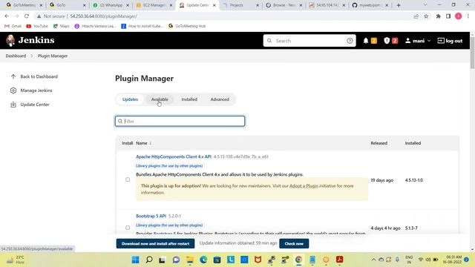Go back with browser back arrow
This screenshot has width=475, height=267.
pyautogui.click(x=7, y=16)
